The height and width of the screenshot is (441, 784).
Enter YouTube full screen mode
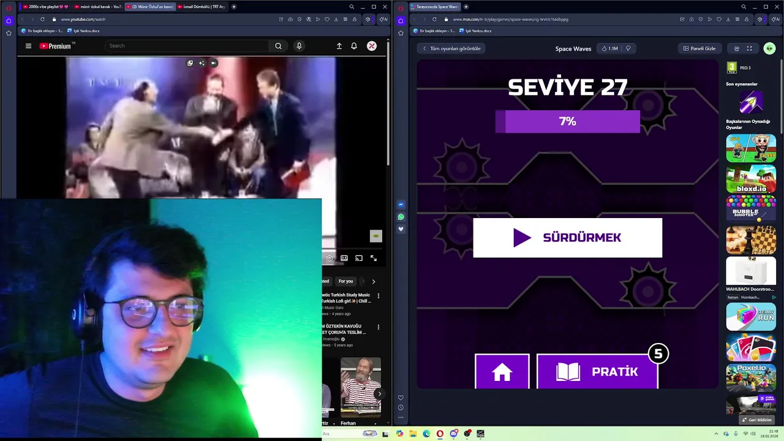(374, 258)
